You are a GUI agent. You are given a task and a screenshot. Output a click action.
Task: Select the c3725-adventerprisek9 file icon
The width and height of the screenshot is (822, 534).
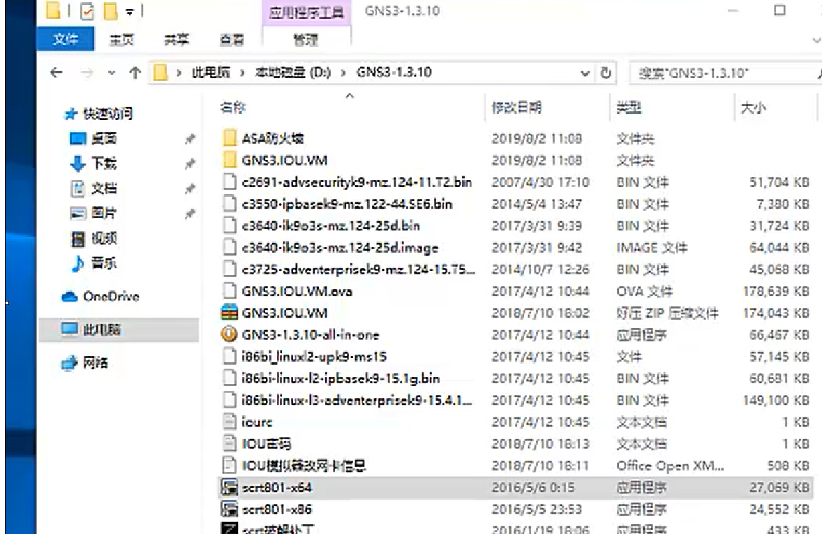(229, 269)
